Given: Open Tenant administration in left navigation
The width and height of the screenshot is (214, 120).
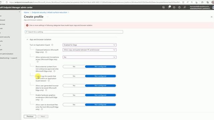Looking at the screenshot, I should click(x=7, y=54).
